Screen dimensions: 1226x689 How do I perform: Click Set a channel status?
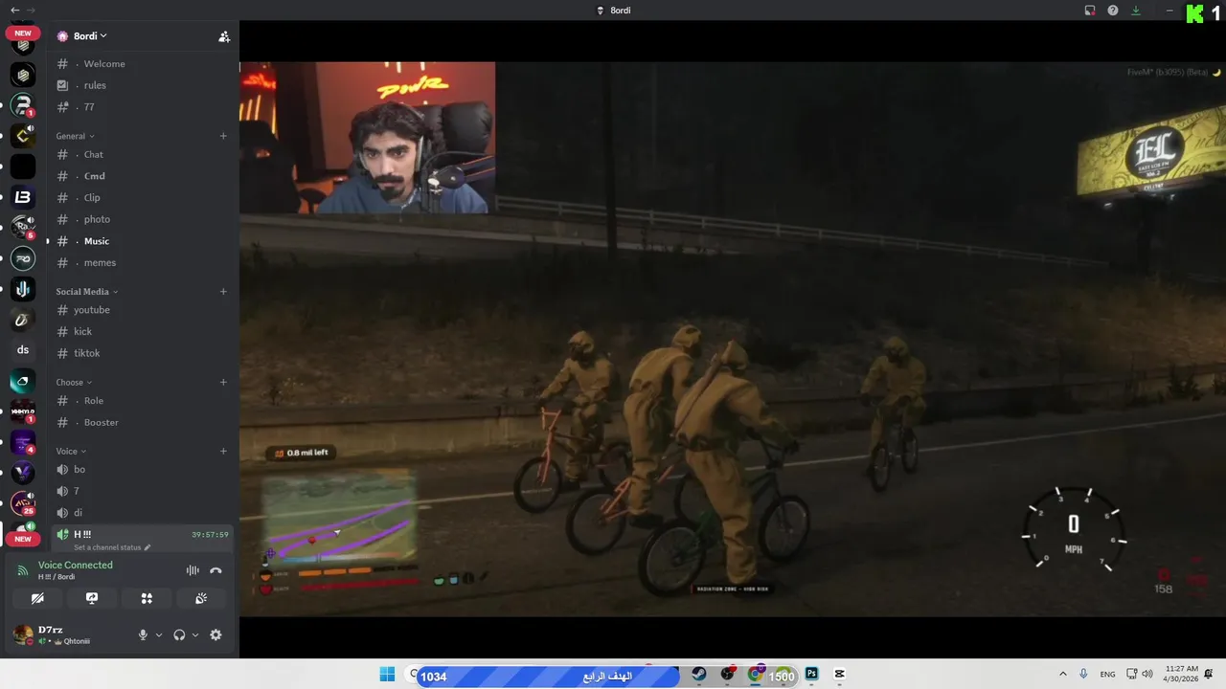point(112,548)
